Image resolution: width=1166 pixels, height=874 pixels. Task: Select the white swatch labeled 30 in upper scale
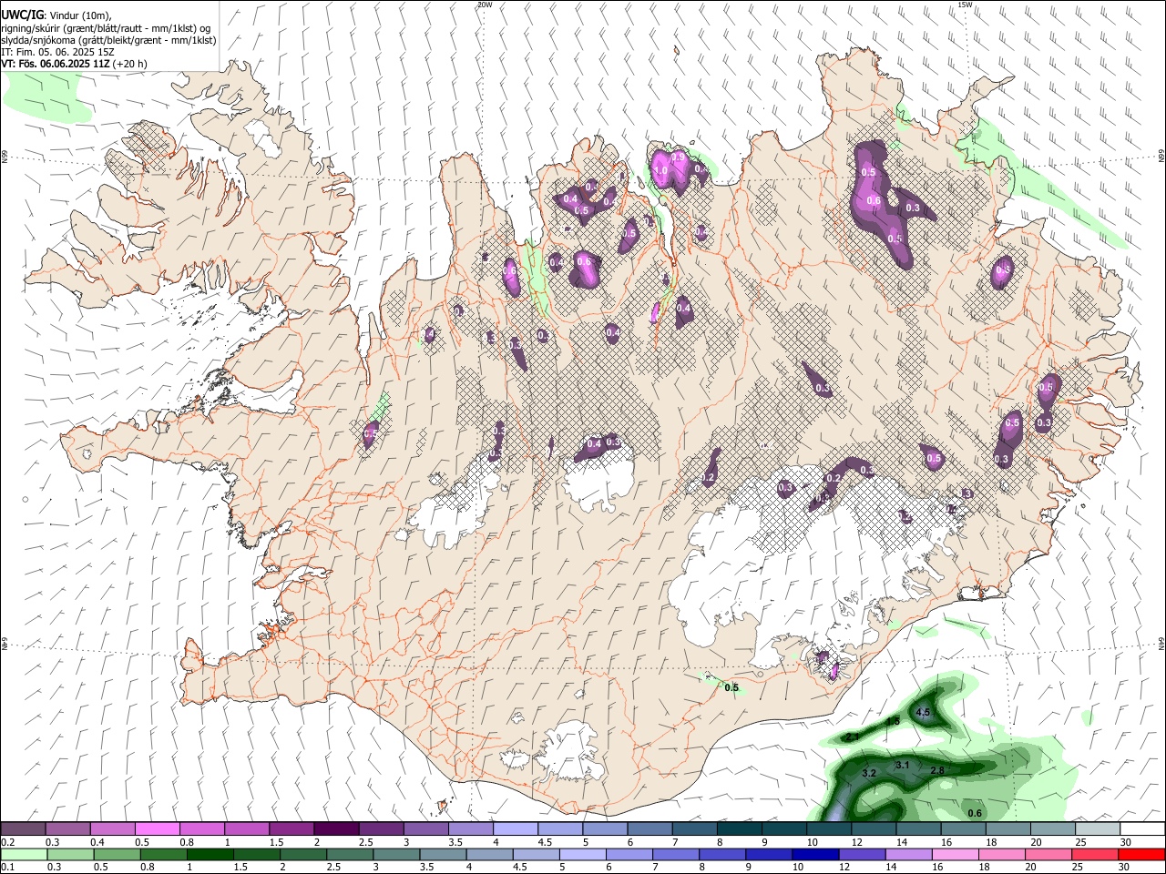click(1142, 828)
